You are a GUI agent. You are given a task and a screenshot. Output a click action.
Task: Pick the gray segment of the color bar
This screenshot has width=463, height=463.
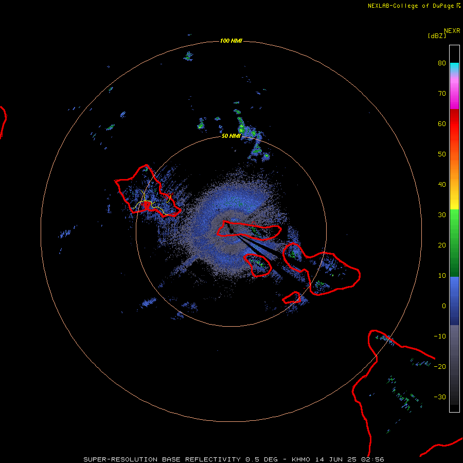pos(454,365)
